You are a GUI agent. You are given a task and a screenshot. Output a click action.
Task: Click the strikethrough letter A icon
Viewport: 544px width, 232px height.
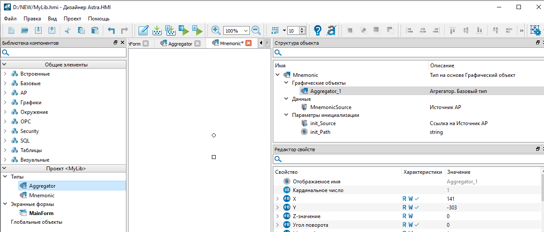pos(331,30)
